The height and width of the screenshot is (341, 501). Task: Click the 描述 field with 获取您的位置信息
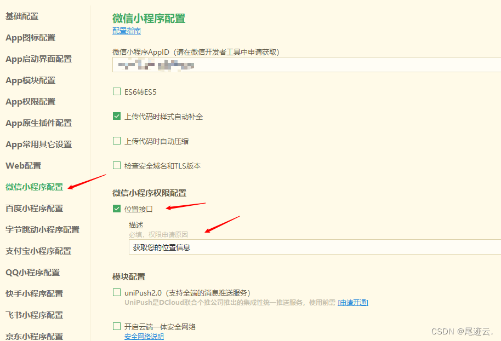(315, 247)
